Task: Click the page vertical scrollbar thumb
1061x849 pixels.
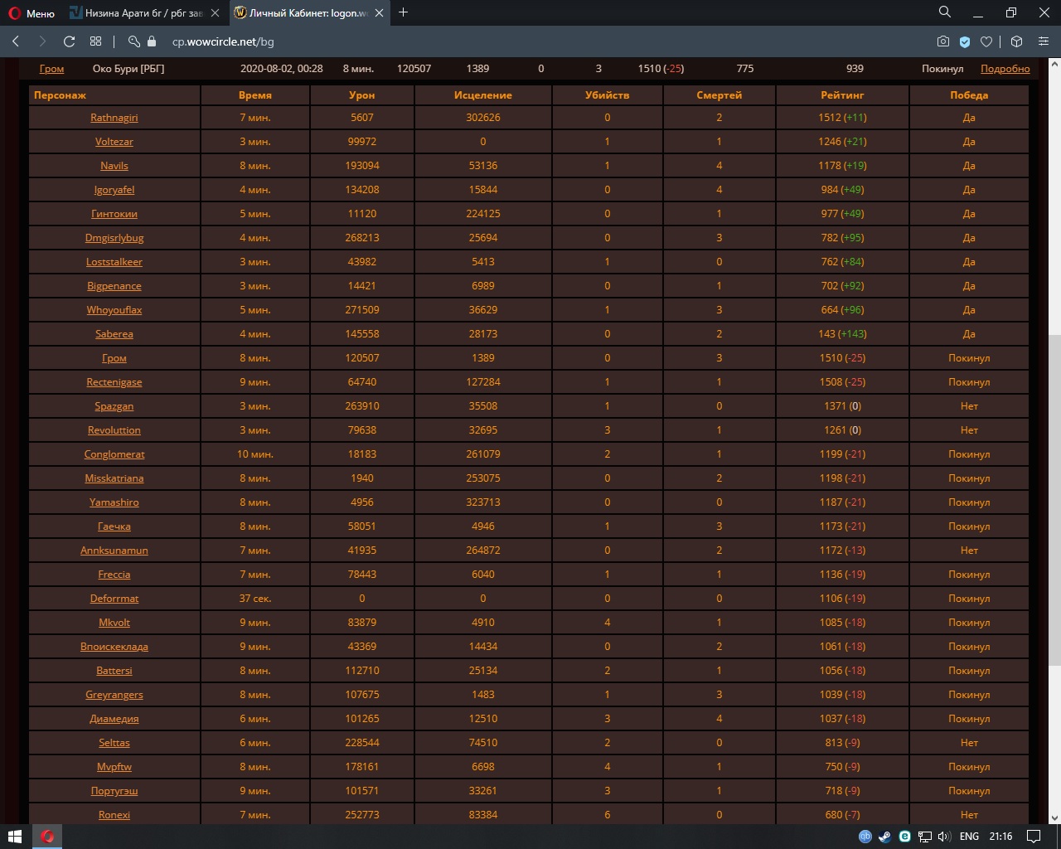Action: 1054,497
